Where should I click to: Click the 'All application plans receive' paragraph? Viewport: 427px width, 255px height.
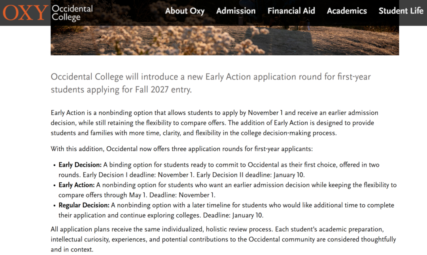click(x=223, y=239)
